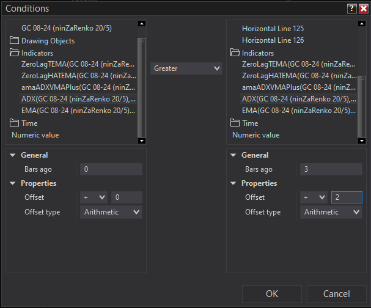Click the right Time folder icon

point(236,123)
